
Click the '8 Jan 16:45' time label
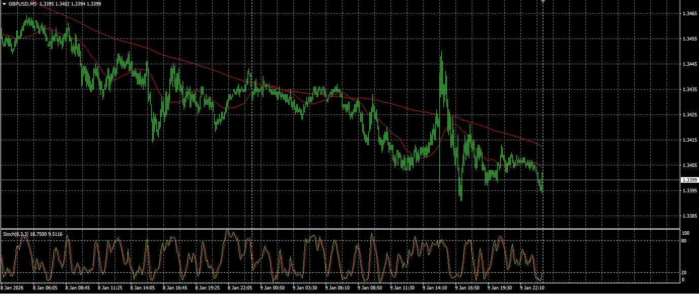coord(175,288)
